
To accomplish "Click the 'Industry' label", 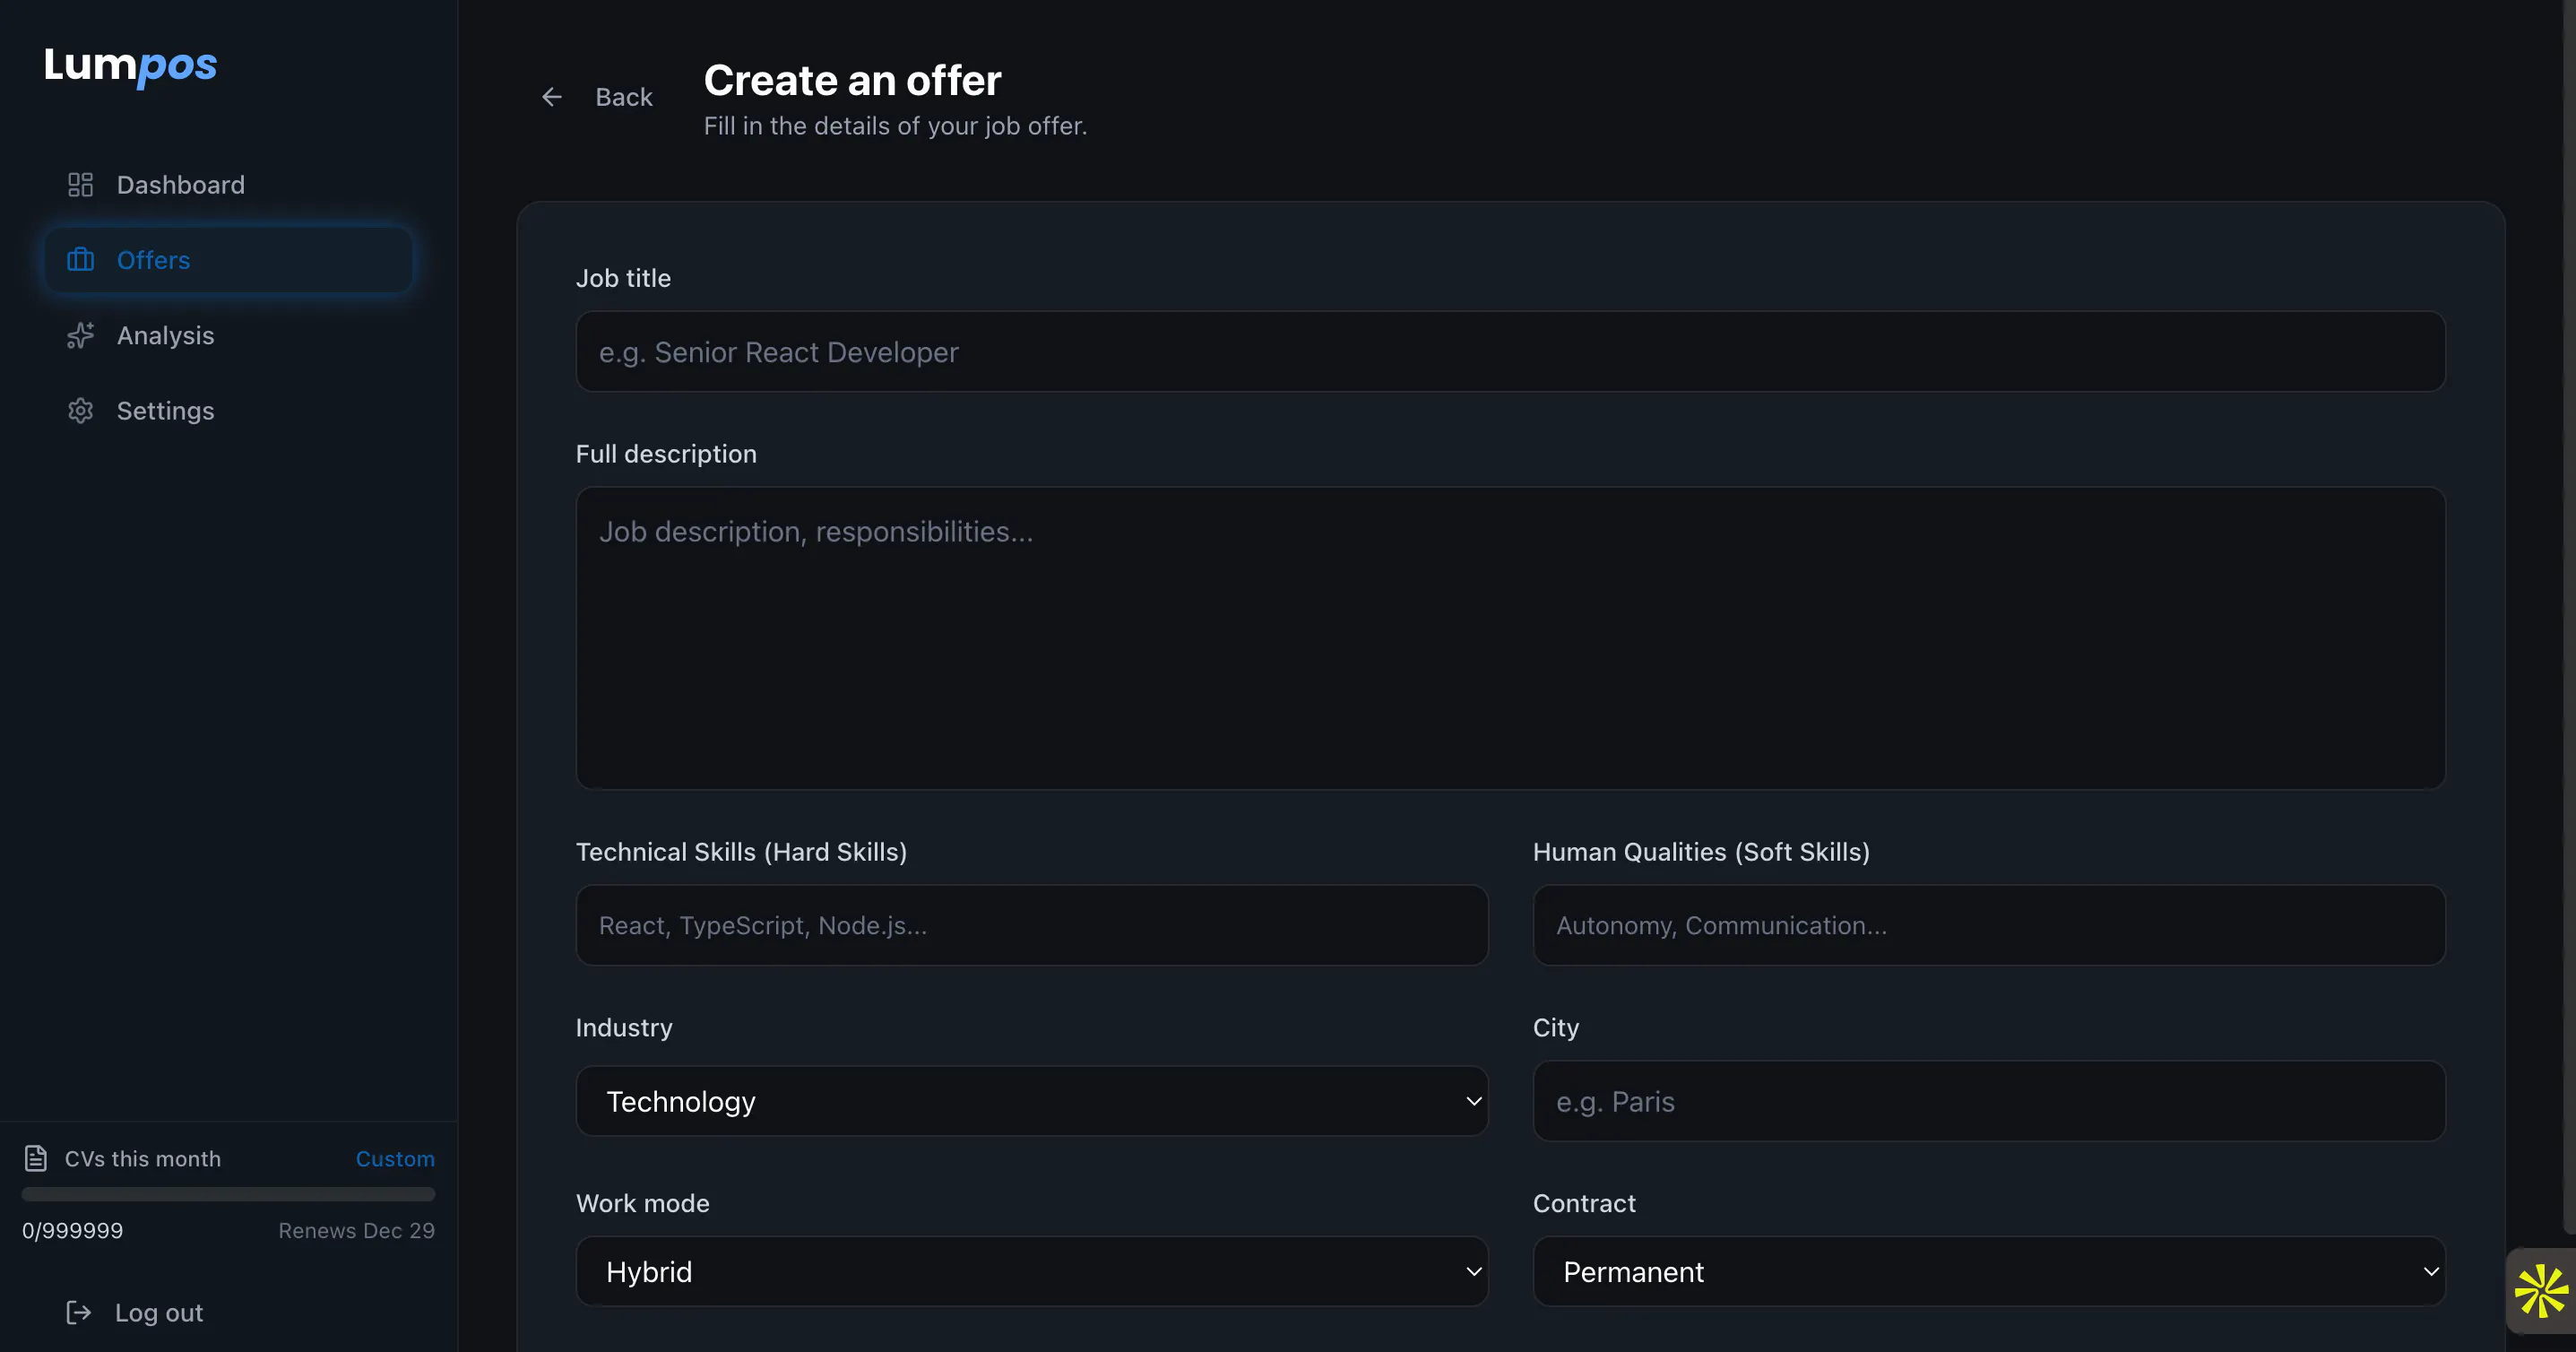I will point(624,1028).
